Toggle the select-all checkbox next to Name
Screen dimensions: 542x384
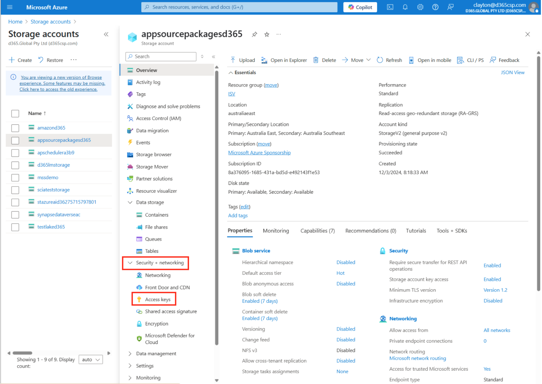tap(15, 114)
